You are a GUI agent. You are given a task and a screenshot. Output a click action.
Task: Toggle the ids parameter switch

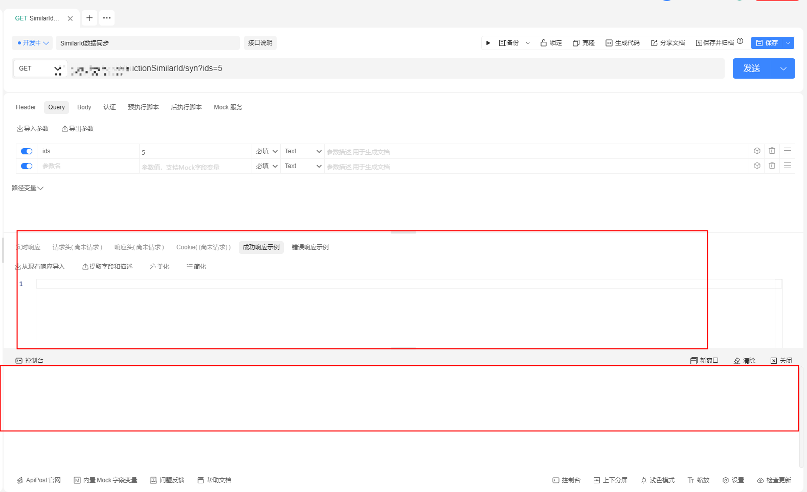pyautogui.click(x=27, y=151)
